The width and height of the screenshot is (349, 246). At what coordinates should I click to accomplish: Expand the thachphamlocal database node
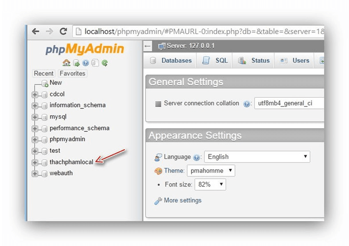[35, 163]
